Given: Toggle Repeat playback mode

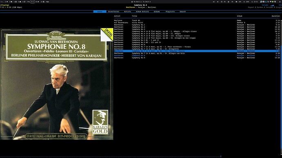Looking at the screenshot, I should click(x=251, y=7).
